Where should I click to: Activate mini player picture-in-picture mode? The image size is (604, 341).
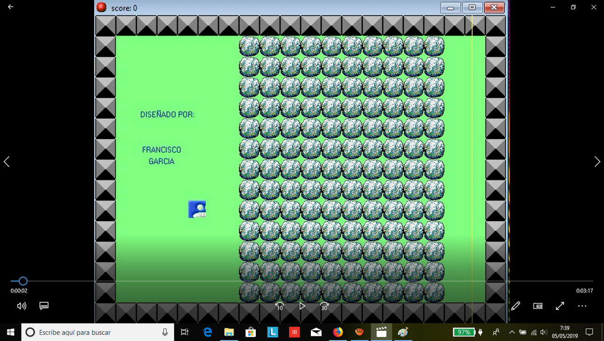pos(537,306)
